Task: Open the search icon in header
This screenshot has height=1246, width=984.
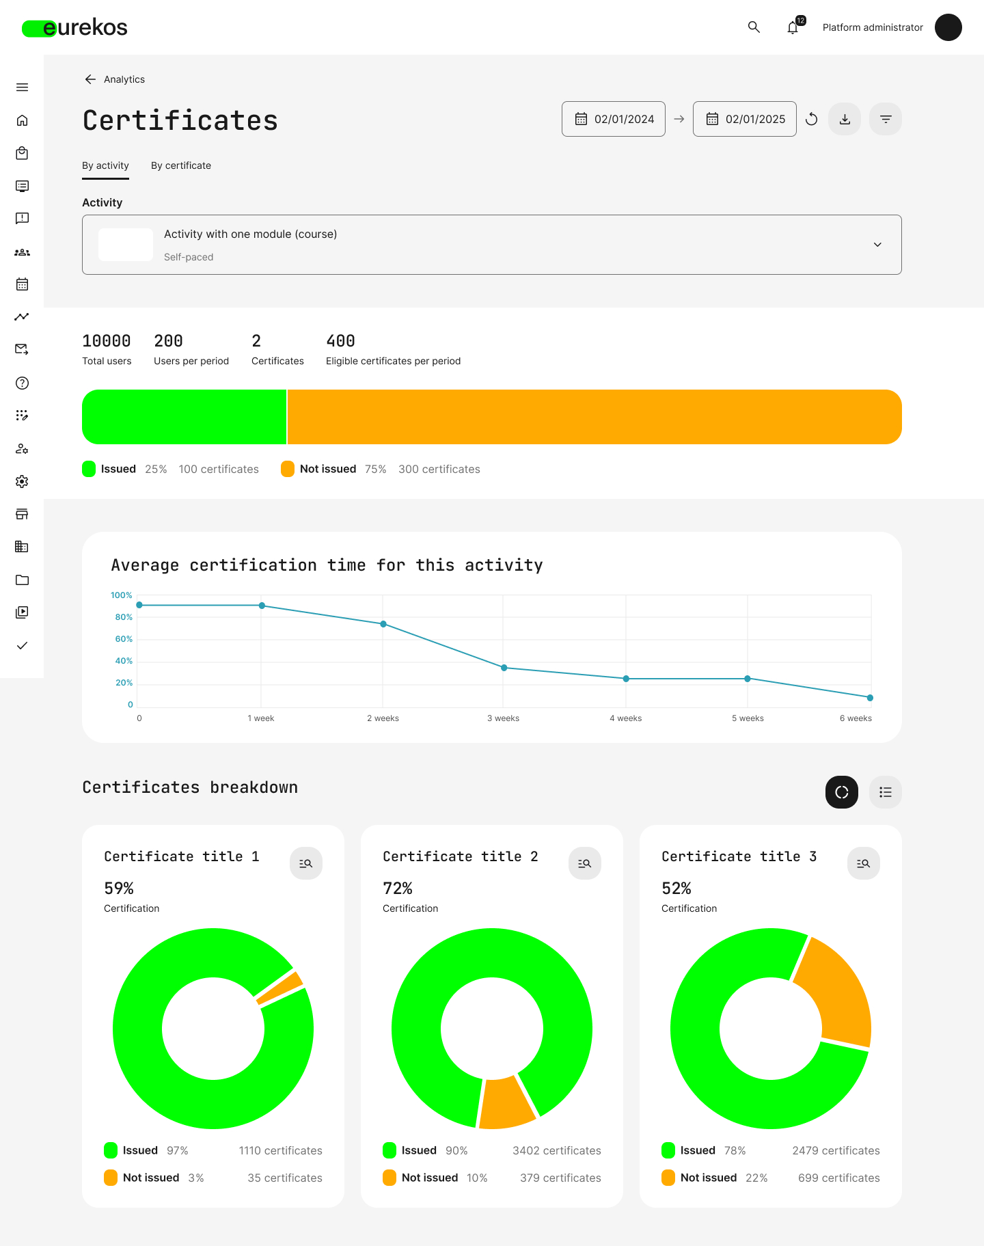Action: (754, 27)
